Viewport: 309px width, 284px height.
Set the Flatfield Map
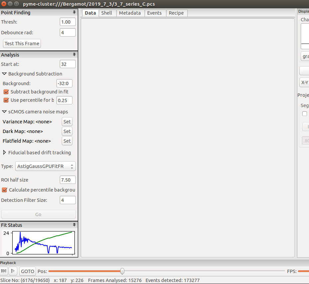[67, 141]
